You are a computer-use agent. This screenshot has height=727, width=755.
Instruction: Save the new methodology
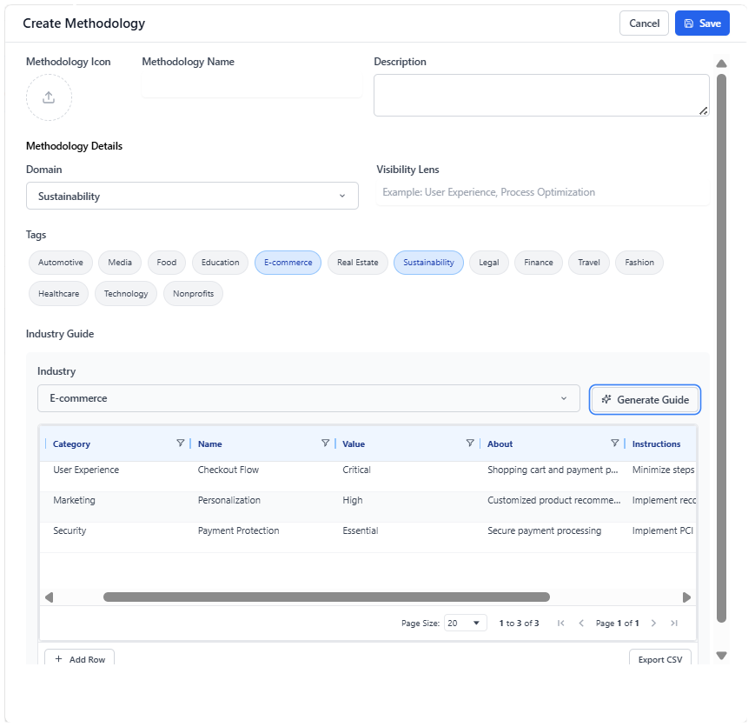pyautogui.click(x=702, y=23)
